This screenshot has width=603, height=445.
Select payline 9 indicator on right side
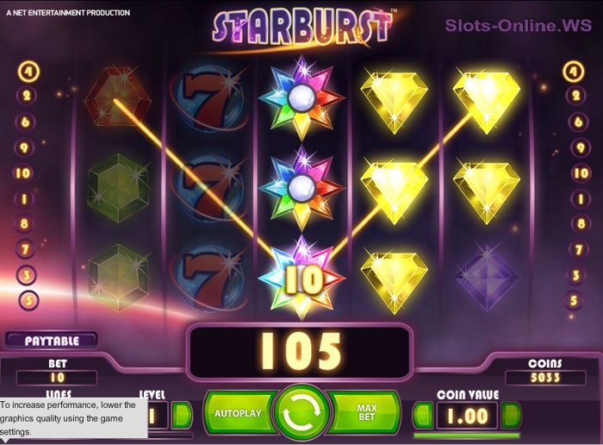point(581,147)
